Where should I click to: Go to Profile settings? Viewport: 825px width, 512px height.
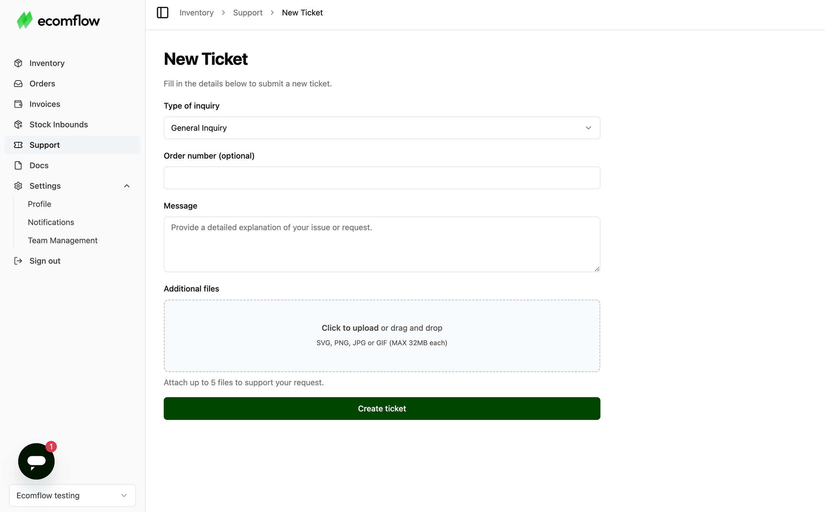click(x=39, y=204)
